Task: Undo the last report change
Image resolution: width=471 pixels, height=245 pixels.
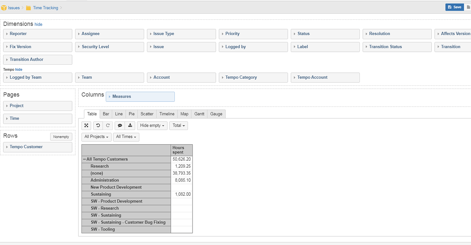Action: point(98,125)
